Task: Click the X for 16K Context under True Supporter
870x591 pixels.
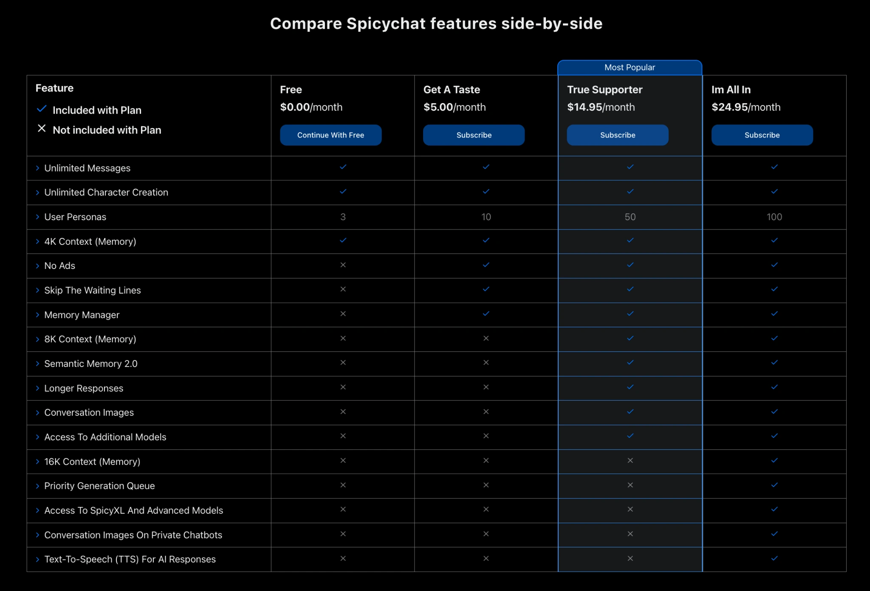Action: coord(630,461)
